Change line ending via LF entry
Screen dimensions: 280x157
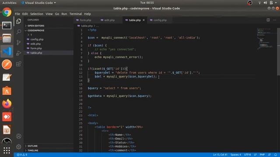tap(255, 155)
